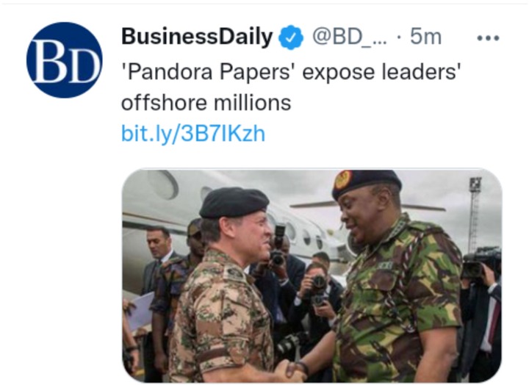Open the attached handshake photo
Image resolution: width=529 pixels, height=385 pixels.
point(312,276)
